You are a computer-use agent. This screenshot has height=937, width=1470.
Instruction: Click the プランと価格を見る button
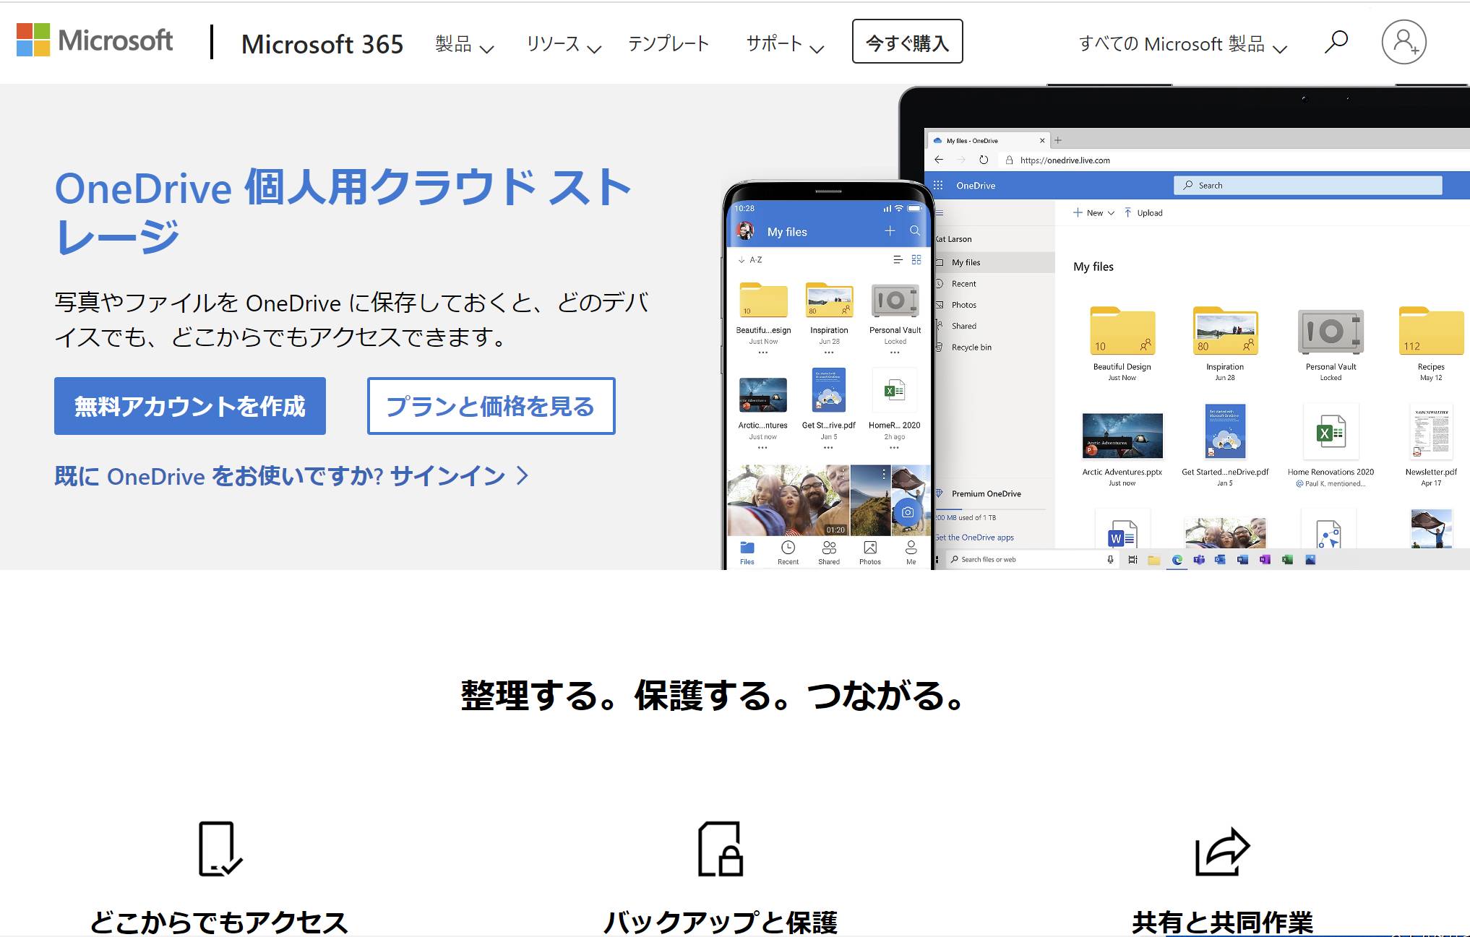pos(490,406)
